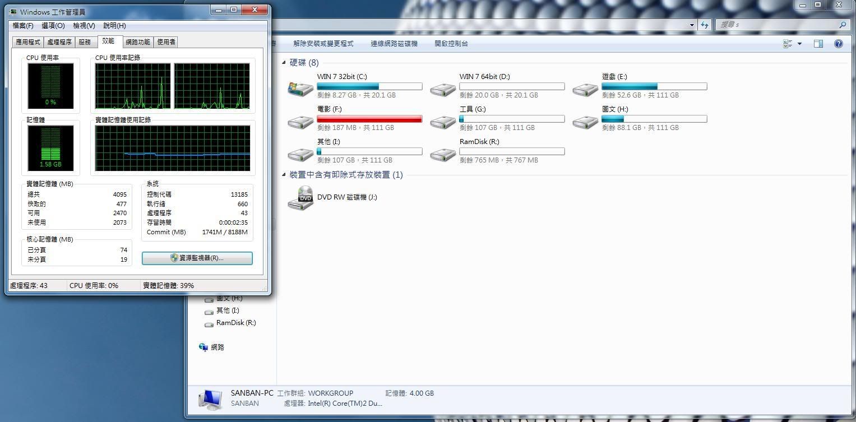Click 開啟控制台 in the Explorer toolbar
This screenshot has height=422, width=856.
pos(451,44)
